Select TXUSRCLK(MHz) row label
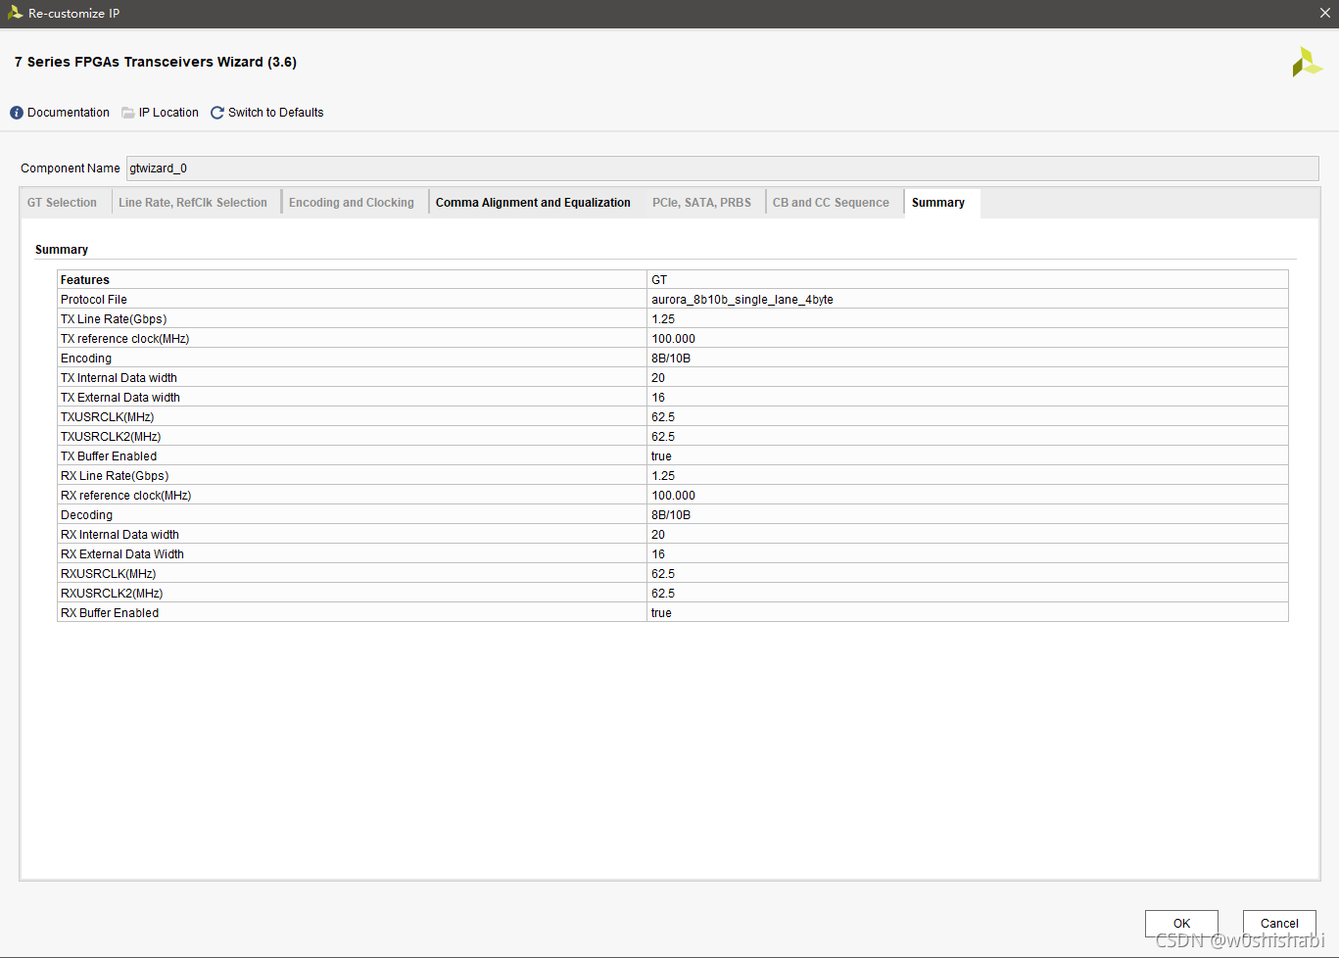This screenshot has width=1339, height=958. (108, 417)
